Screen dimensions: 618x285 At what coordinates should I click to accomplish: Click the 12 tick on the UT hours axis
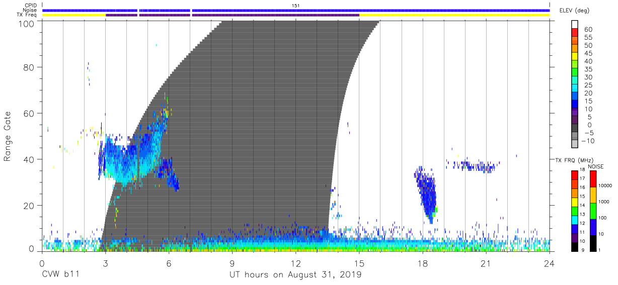coord(295,263)
